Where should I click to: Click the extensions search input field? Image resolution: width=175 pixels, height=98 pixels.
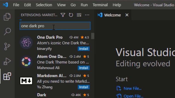click(55, 26)
